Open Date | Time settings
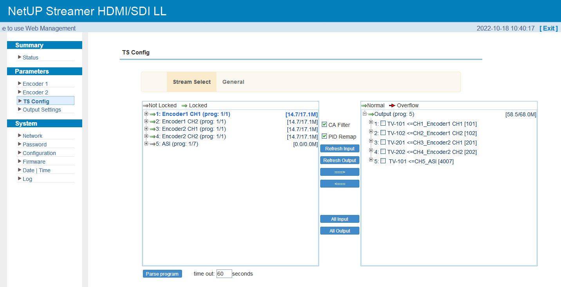This screenshot has height=287, width=561. [36, 170]
